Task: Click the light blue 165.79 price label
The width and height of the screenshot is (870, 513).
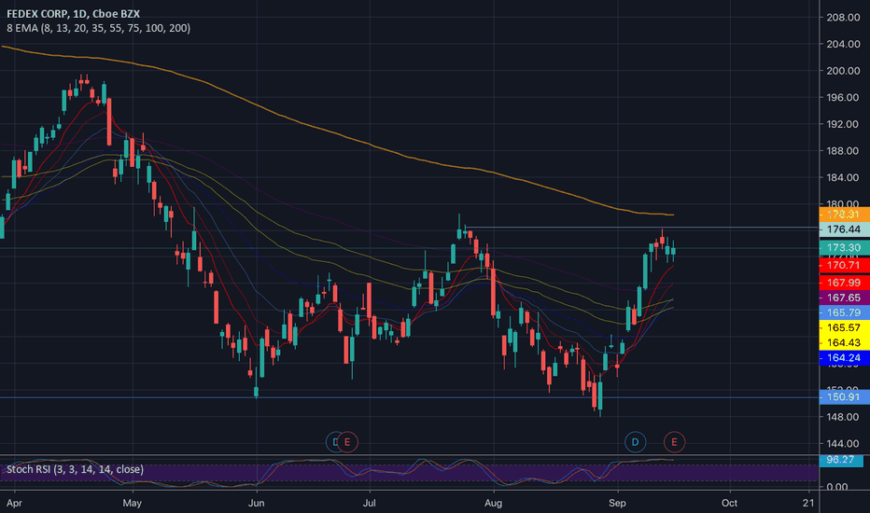Action: click(x=844, y=312)
